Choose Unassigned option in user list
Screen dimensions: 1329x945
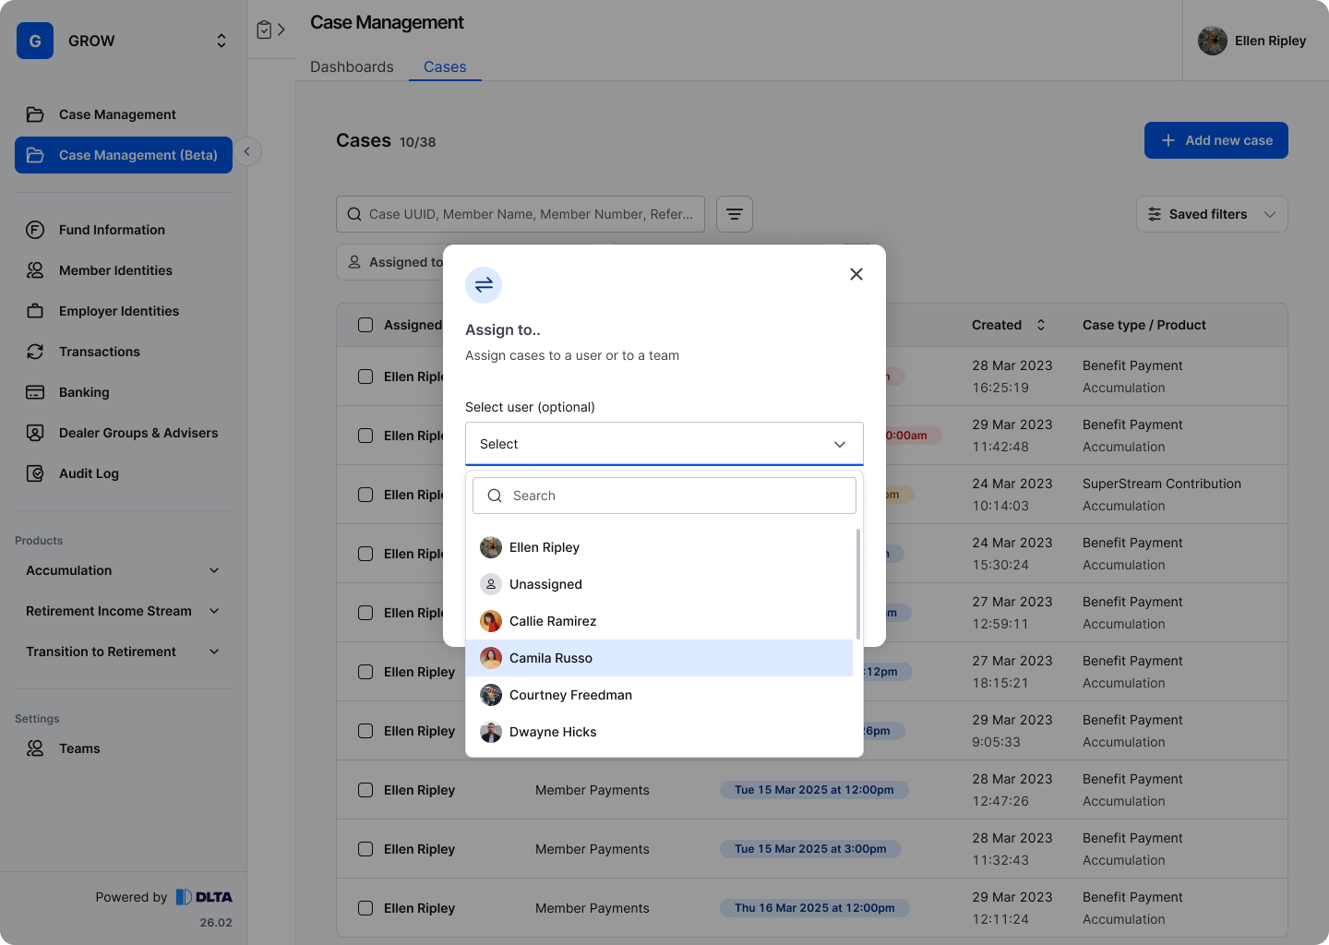point(545,584)
